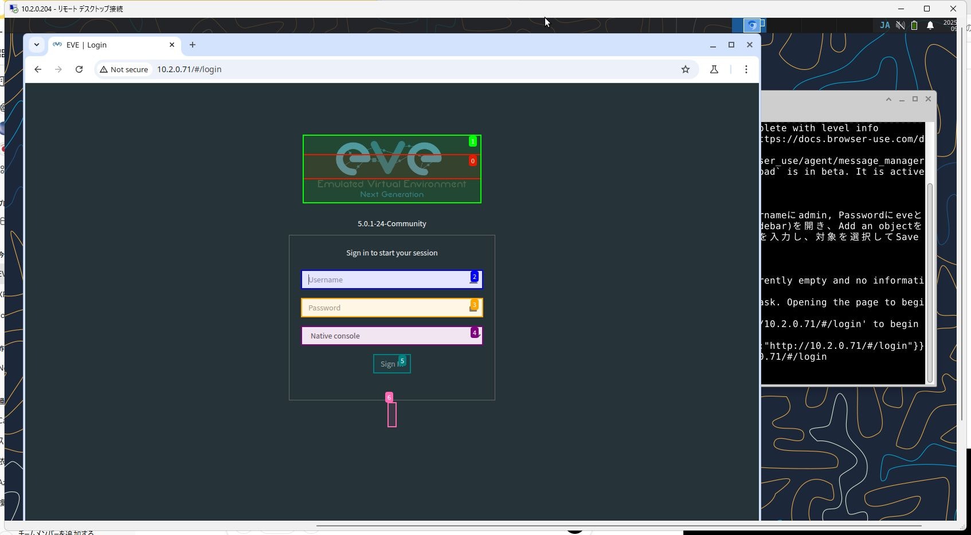971x535 pixels.
Task: Click the Password input field
Action: 391,308
